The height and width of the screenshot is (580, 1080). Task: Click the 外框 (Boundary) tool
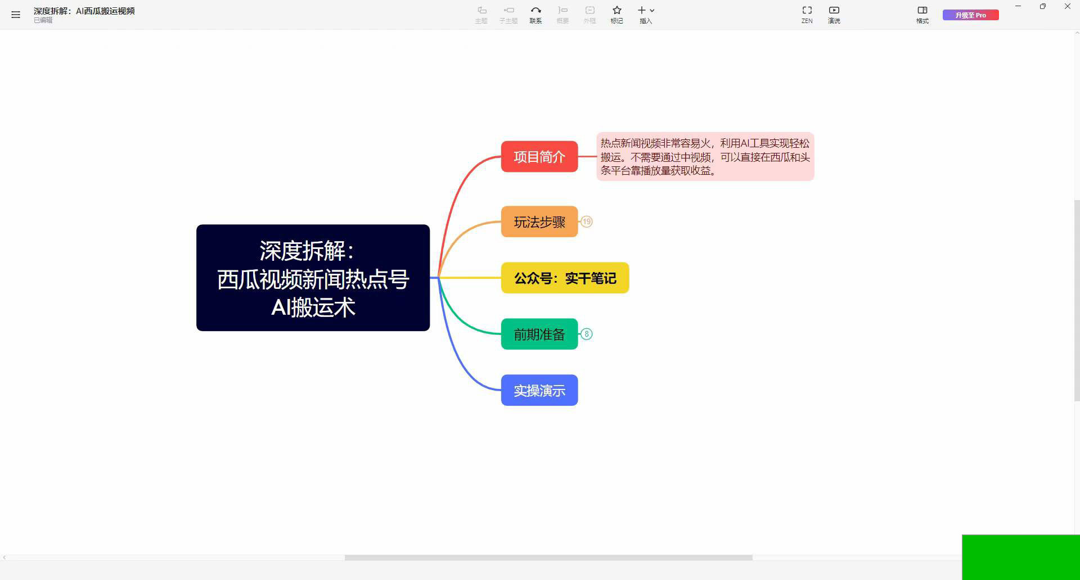(x=589, y=14)
